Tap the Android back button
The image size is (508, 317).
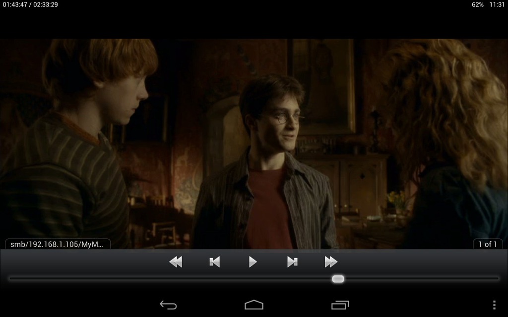[168, 305]
